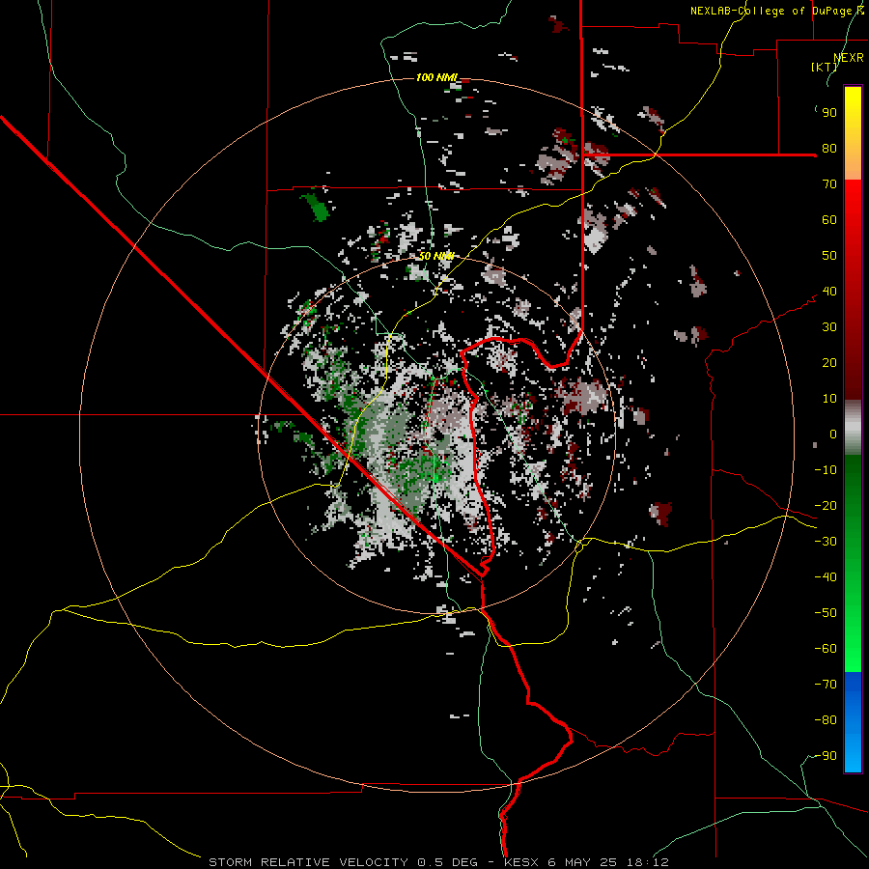The width and height of the screenshot is (869, 869).
Task: Select the 90 value on velocity scale
Action: tap(829, 113)
